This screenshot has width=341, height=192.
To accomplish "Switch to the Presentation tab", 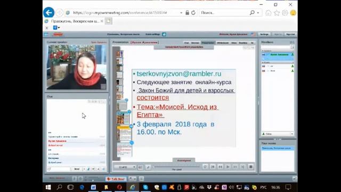I will (x=208, y=43).
